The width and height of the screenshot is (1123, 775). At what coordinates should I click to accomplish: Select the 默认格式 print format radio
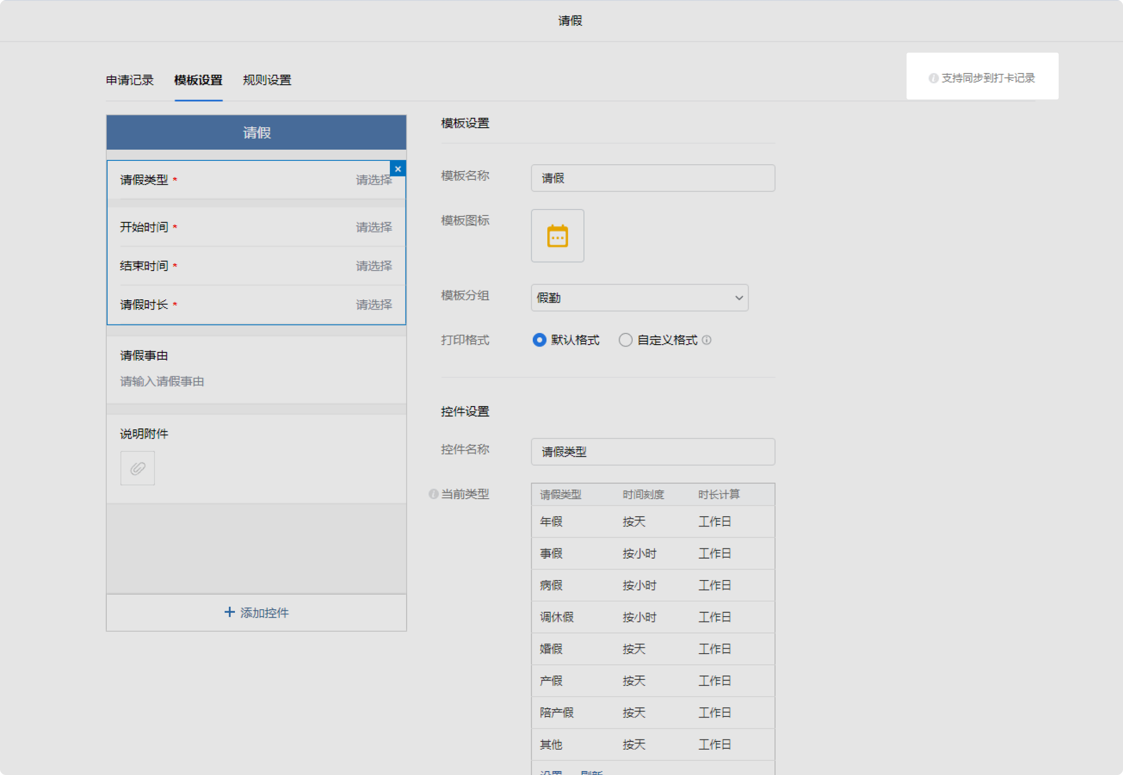539,340
